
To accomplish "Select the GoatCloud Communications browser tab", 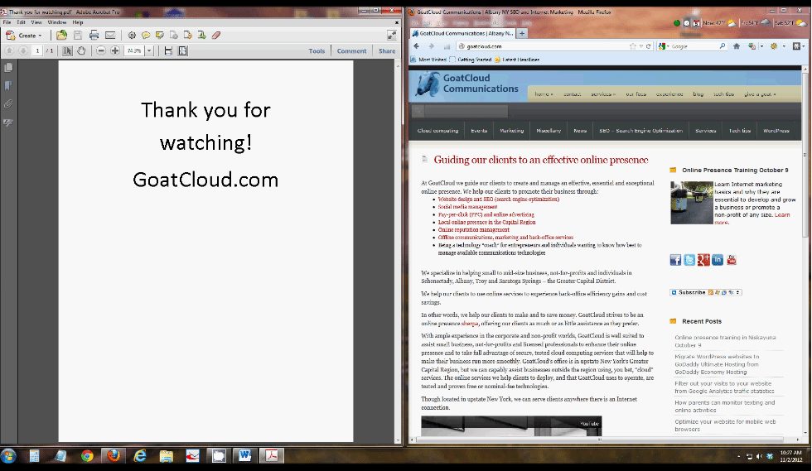I will point(463,33).
